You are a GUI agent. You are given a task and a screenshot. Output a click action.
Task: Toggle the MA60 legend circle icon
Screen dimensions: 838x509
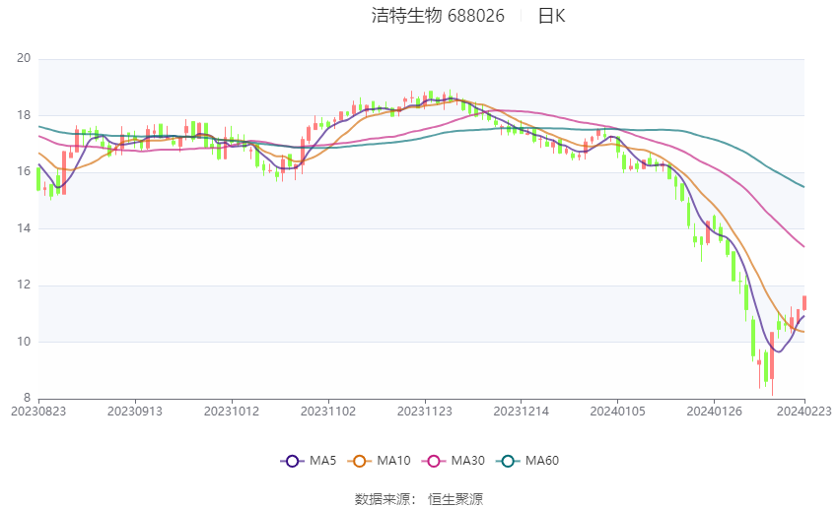(508, 461)
